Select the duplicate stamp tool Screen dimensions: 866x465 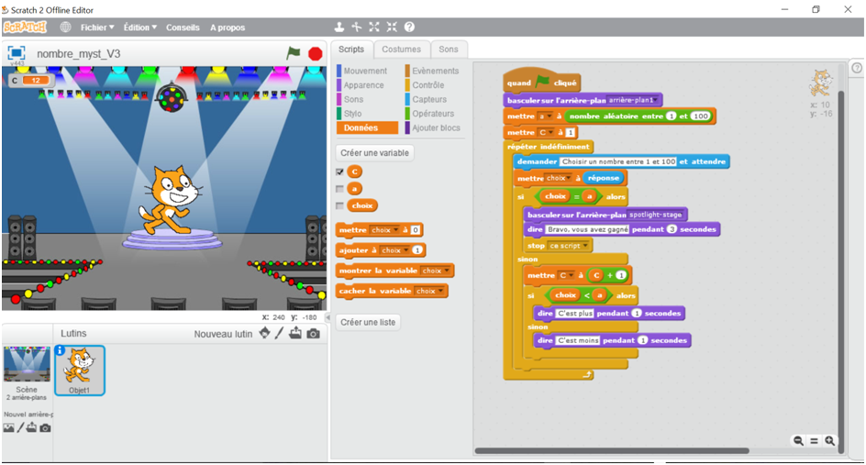tap(339, 28)
